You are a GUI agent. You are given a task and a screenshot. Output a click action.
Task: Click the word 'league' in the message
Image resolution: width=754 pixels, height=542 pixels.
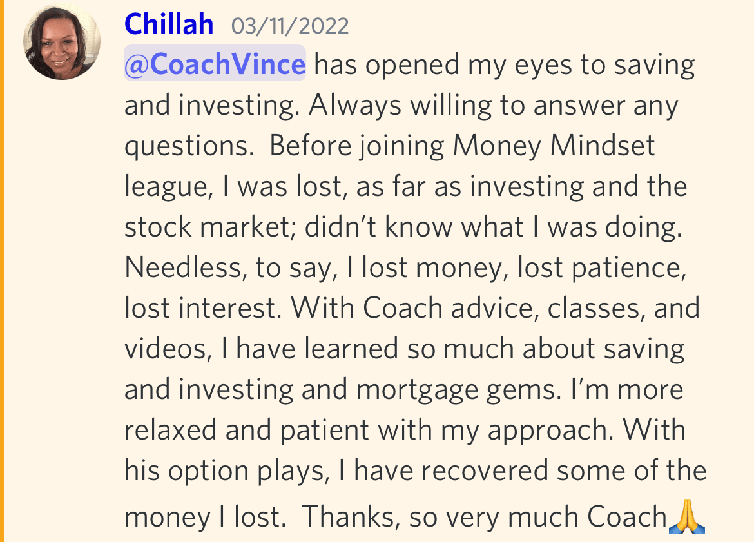(166, 187)
